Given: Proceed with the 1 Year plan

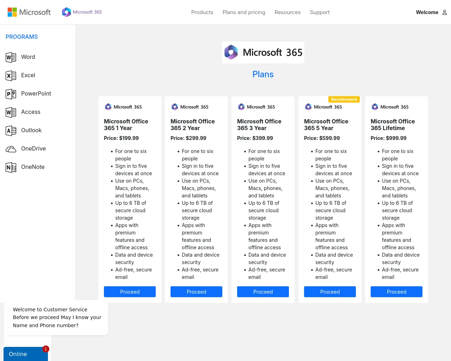Looking at the screenshot, I should [130, 292].
